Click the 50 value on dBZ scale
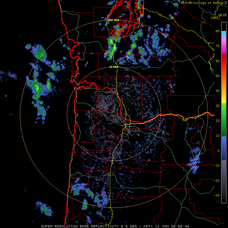Viewport: 228px width, 228px height. point(218,76)
